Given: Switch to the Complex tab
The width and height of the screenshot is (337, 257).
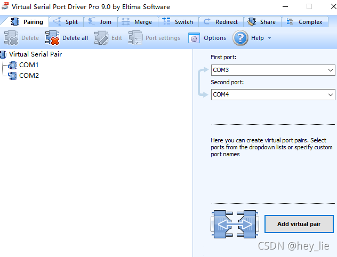Looking at the screenshot, I should [304, 22].
